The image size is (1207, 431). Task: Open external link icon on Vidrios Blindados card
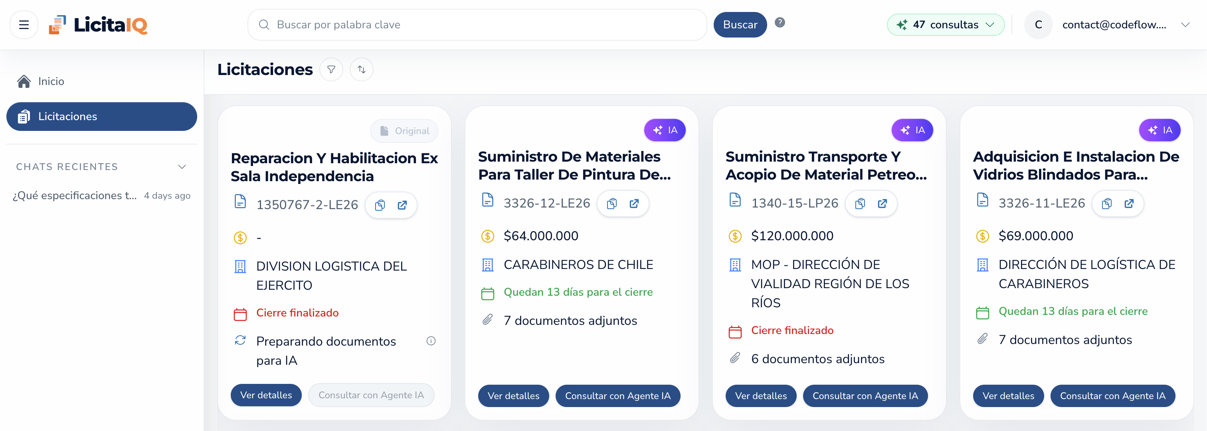pos(1130,203)
